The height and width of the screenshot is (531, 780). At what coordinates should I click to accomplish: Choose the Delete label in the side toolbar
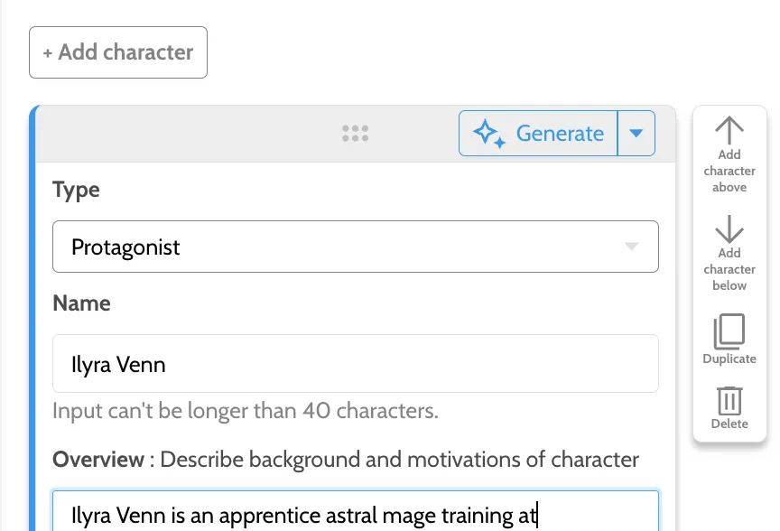pyautogui.click(x=729, y=424)
